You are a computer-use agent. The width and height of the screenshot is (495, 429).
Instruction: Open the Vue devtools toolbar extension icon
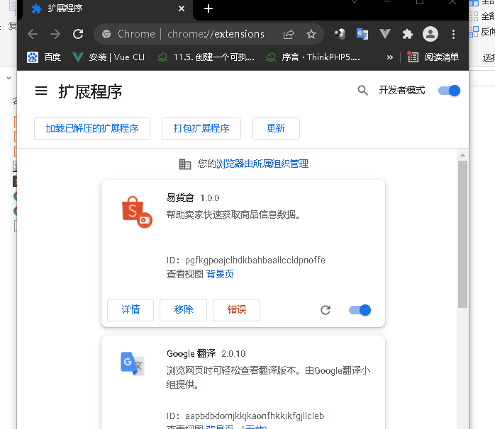coord(385,34)
